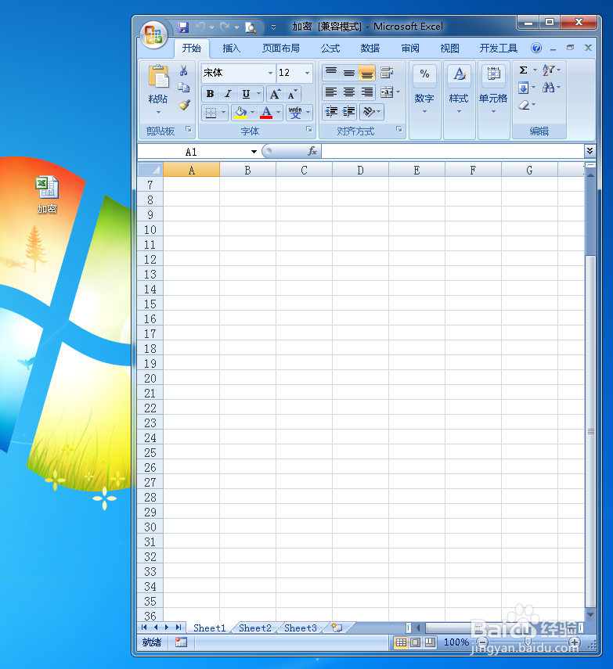
Task: Click the Print Preview icon
Action: click(x=251, y=27)
